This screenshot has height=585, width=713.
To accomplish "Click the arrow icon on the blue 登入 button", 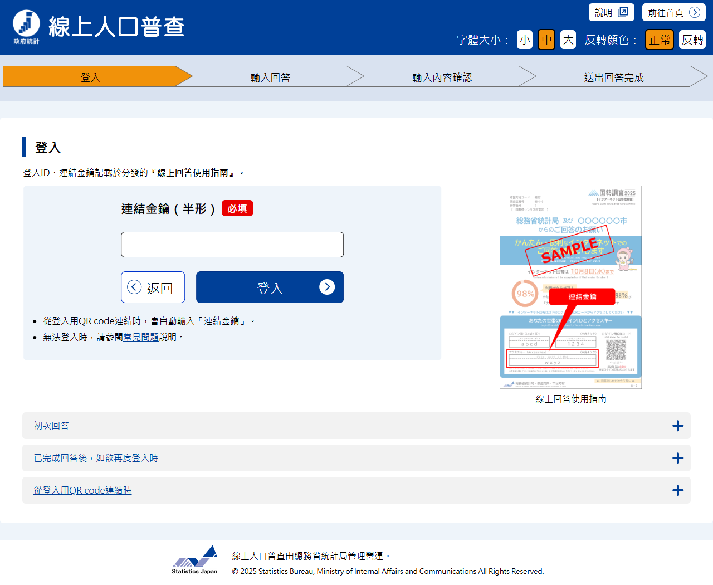I will [327, 287].
